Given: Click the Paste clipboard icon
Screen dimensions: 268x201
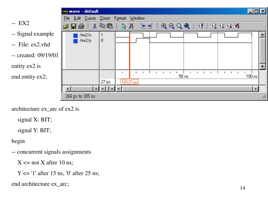Looking at the screenshot, I should click(110, 26).
